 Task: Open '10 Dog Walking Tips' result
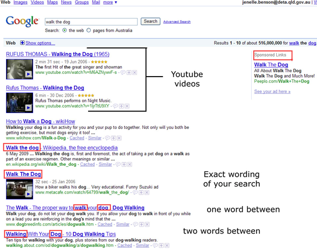pos(61,234)
